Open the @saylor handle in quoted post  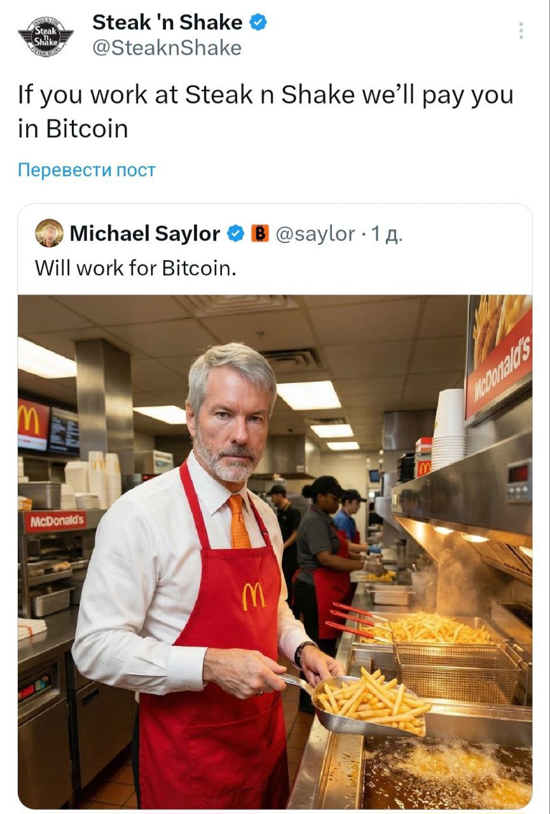click(315, 234)
